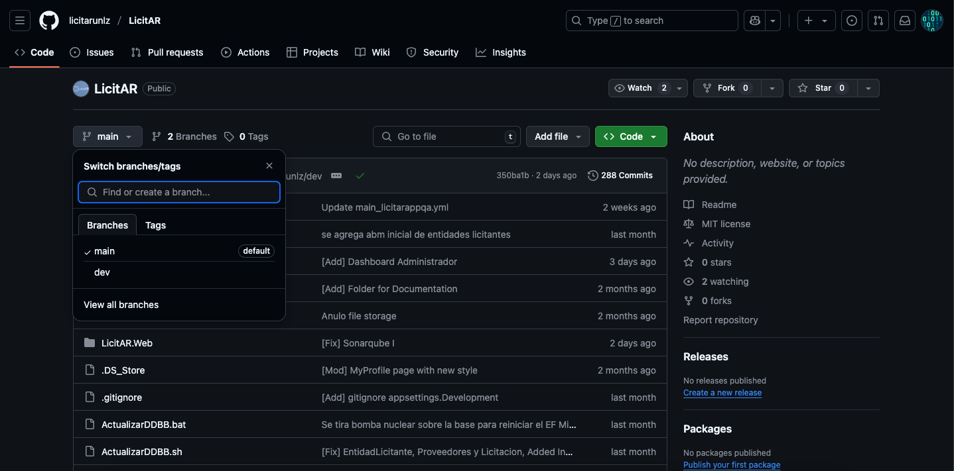Click the star icon beside 0 stars
Viewport: 954px width, 471px height.
(689, 262)
